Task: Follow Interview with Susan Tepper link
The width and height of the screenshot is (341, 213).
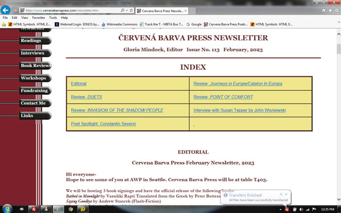Action: 240,110
